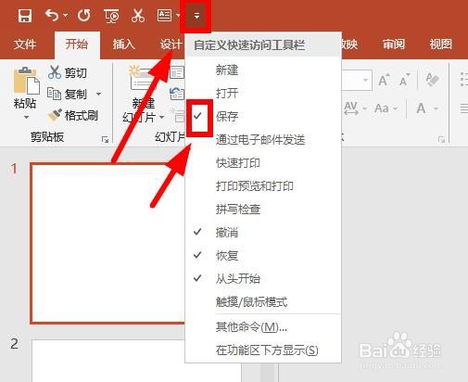Select 打开 in the customize menu

tap(263, 93)
